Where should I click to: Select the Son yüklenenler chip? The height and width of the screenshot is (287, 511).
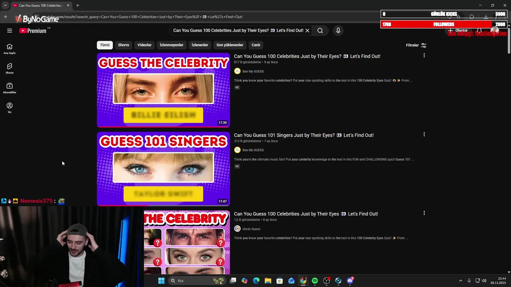(x=230, y=45)
